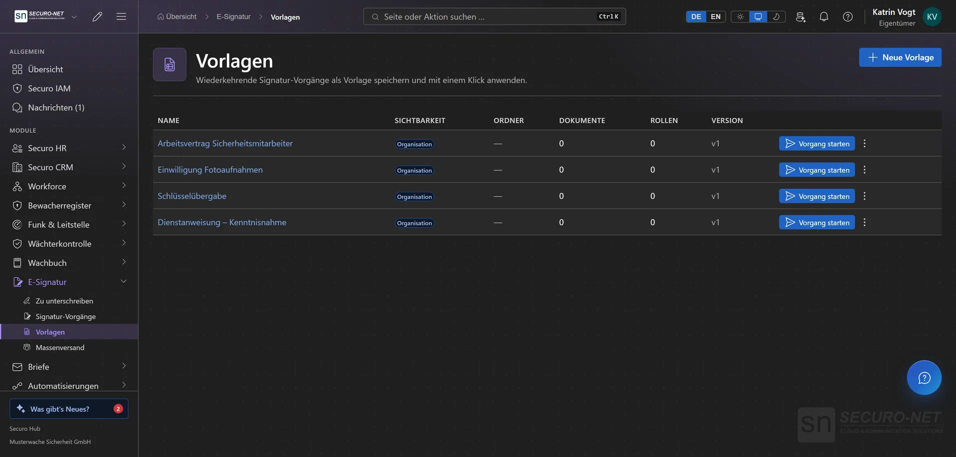The height and width of the screenshot is (457, 956).
Task: Click the home icon in breadcrumb
Action: coord(160,16)
